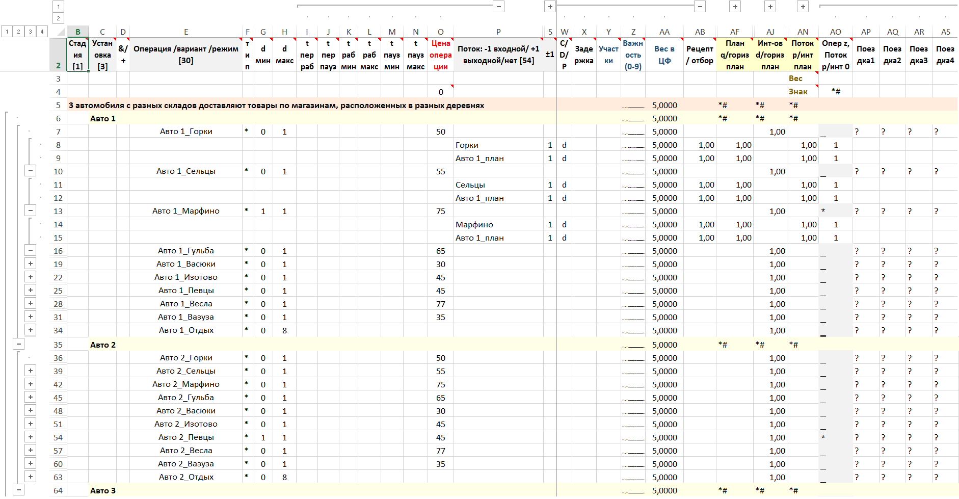
Task: Click row outline level 1 button
Action: (x=7, y=32)
